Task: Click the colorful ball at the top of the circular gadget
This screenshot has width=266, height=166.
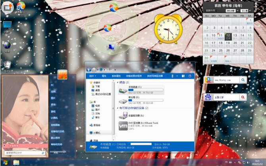Action: 114,8
